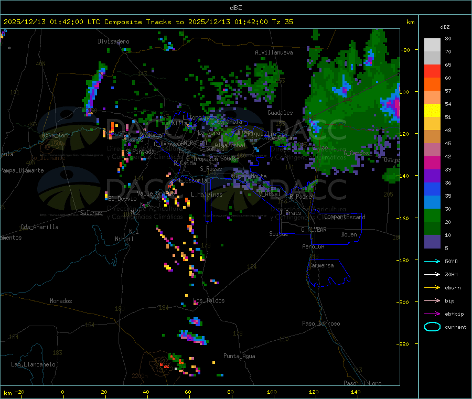This screenshot has width=472, height=399.
Task: Click the 50YD cyan arrow legend icon
Action: tap(432, 261)
